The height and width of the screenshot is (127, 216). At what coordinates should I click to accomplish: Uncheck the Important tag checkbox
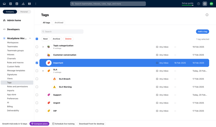pos(37,63)
